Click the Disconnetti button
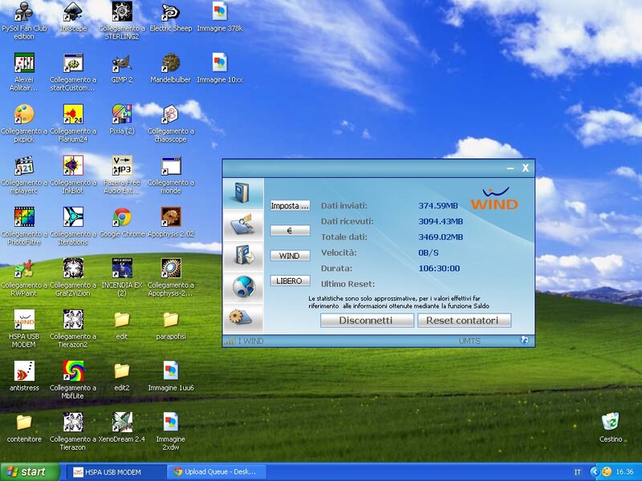Screen dimensions: 642x481 coord(367,320)
